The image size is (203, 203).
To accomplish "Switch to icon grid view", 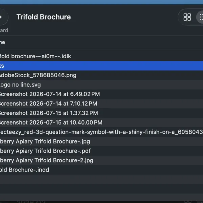I will pos(187,17).
